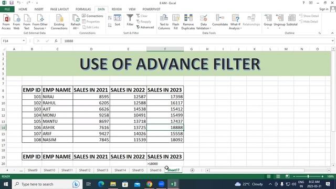Click the Insert Function fx icon
Image resolution: width=336 pixels, height=189 pixels.
[56, 41]
